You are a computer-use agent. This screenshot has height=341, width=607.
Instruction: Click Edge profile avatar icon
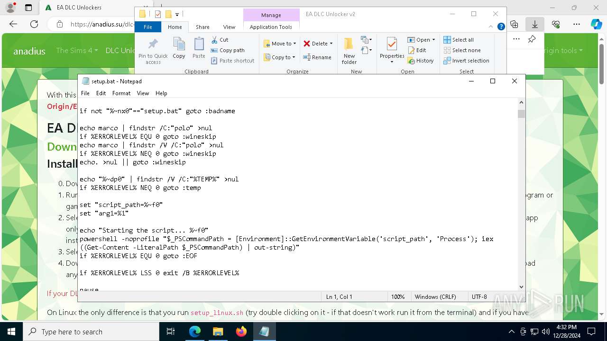point(10,8)
